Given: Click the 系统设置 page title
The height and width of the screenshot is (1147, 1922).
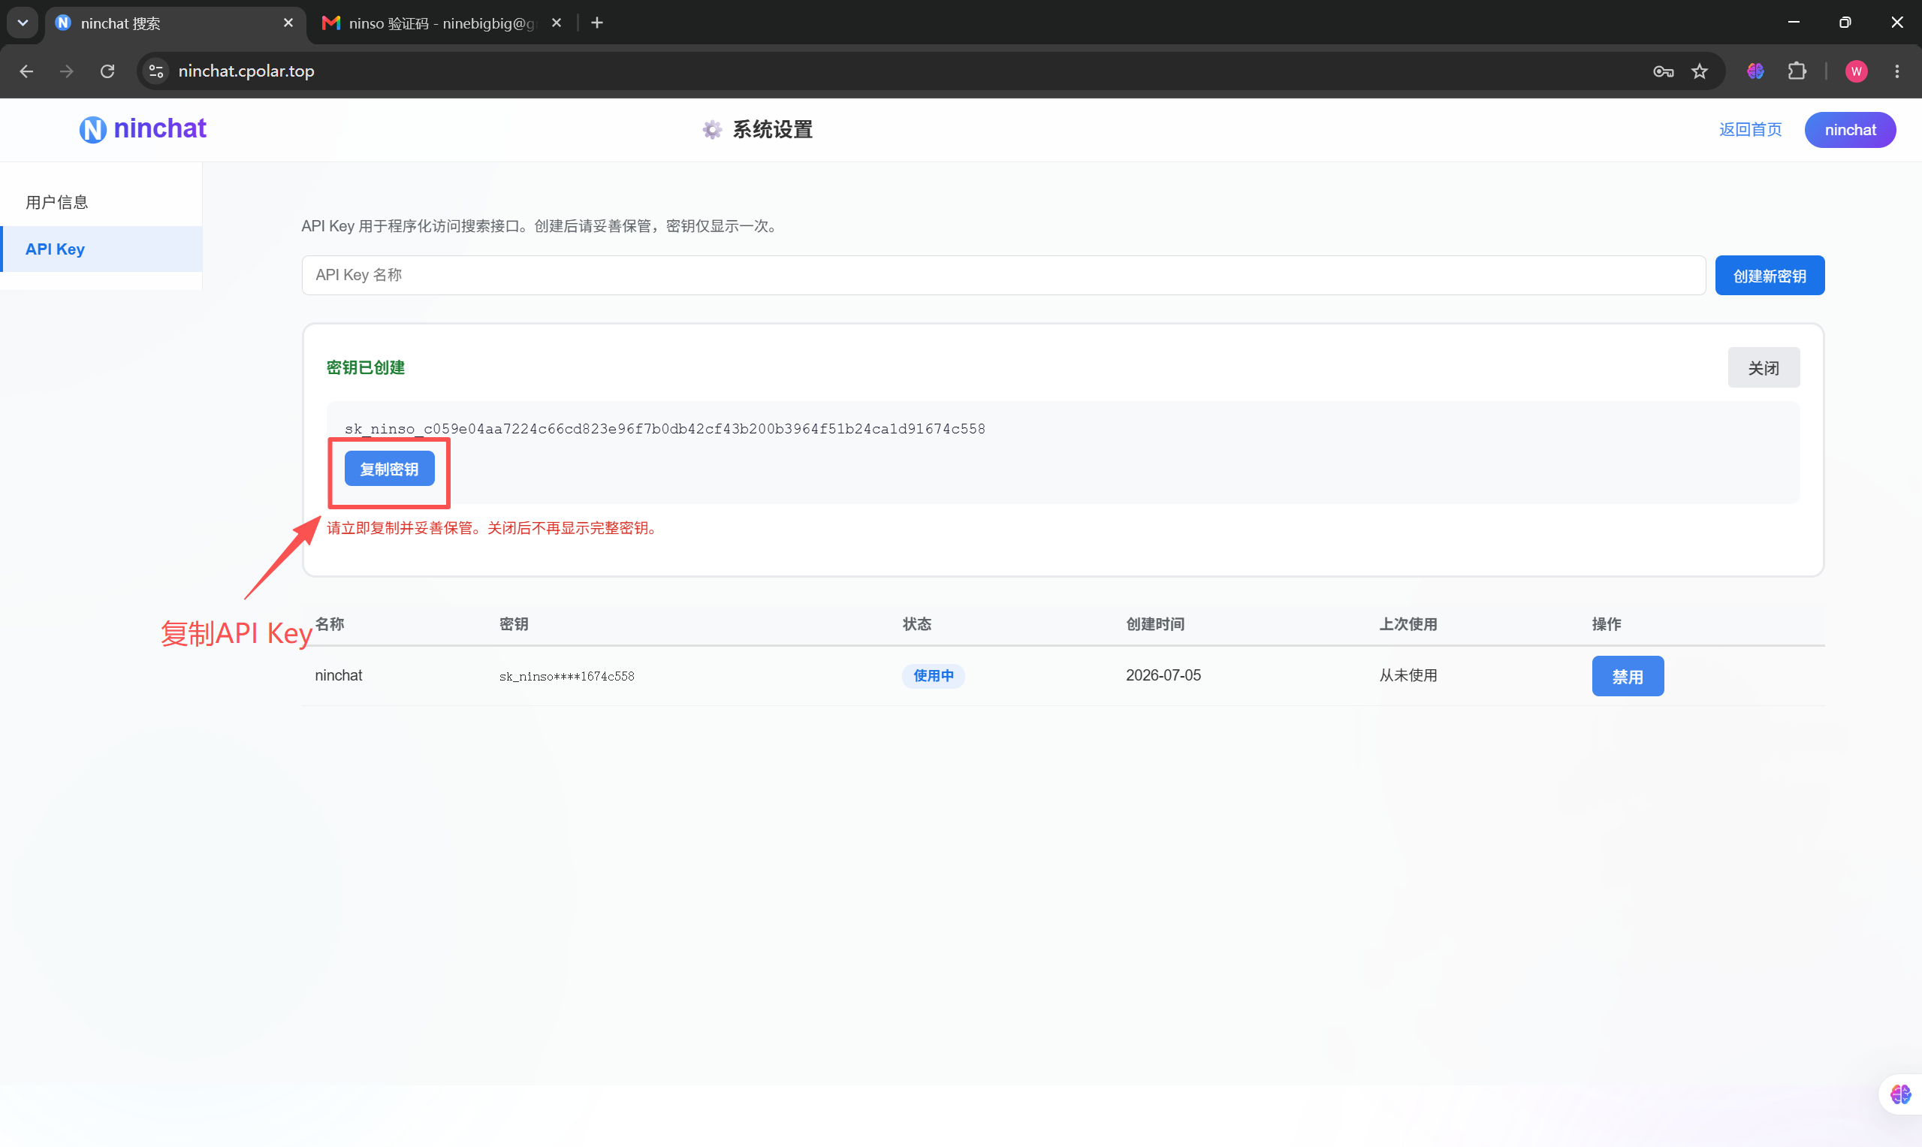Looking at the screenshot, I should point(773,130).
